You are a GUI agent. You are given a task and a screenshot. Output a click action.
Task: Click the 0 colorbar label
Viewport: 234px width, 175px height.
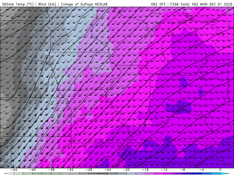[220, 170]
